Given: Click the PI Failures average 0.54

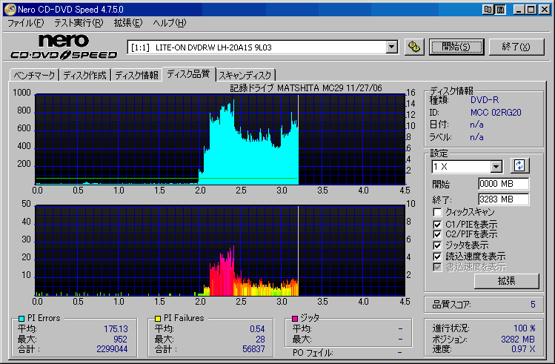Looking at the screenshot, I should click(x=257, y=329).
